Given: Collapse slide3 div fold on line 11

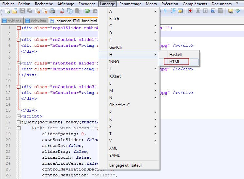Looking at the screenshot, I should [x=19, y=87].
